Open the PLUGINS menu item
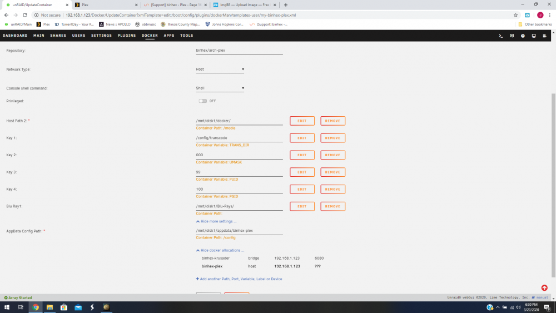The height and width of the screenshot is (313, 556). pyautogui.click(x=127, y=36)
